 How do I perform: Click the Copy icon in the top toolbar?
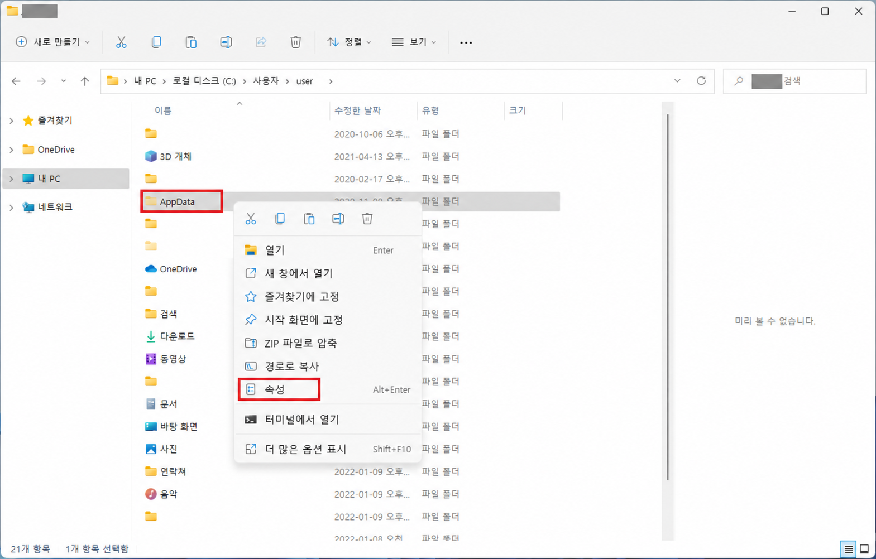156,42
